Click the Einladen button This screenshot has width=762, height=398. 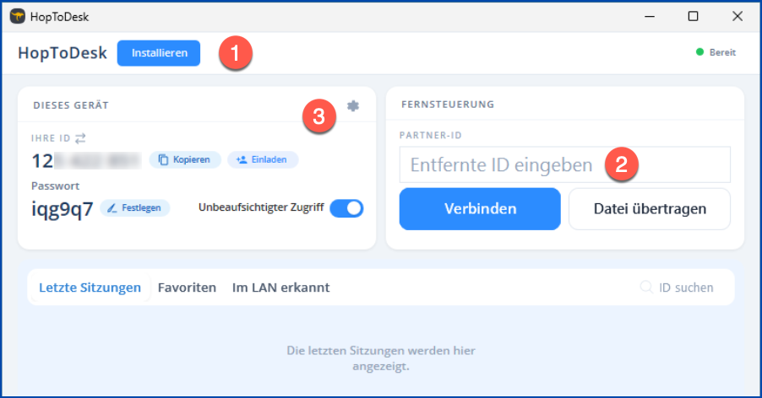(x=263, y=159)
